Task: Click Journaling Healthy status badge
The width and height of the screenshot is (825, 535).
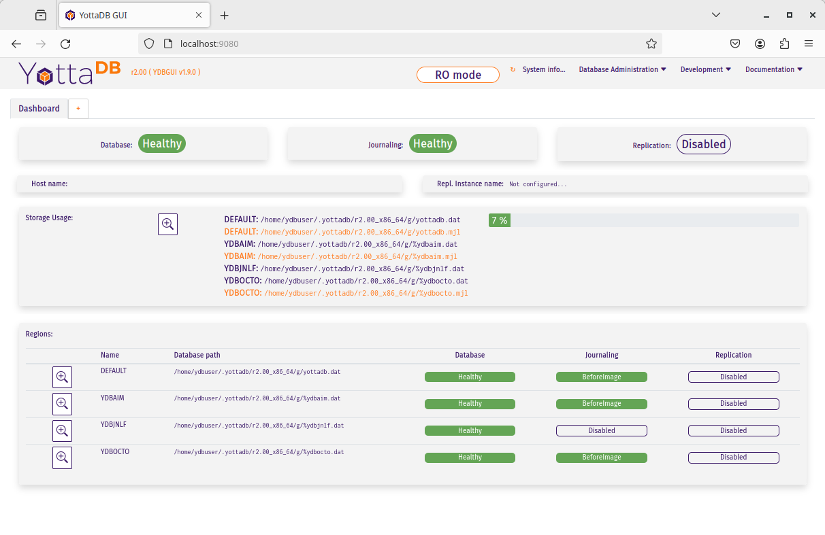Action: click(433, 143)
